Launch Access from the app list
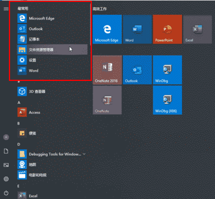Image resolution: width=215 pixels, height=199 pixels. point(52,112)
